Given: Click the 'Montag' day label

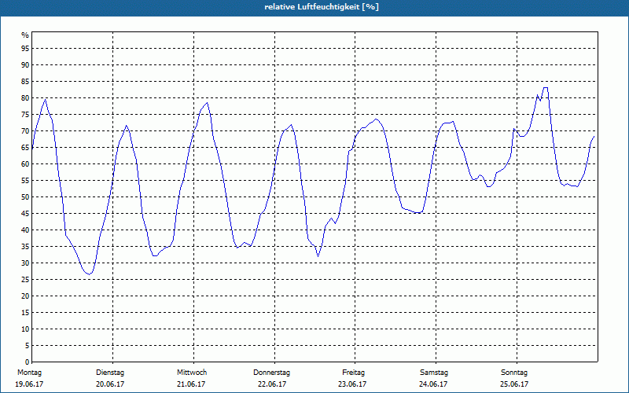Looking at the screenshot, I should (29, 373).
